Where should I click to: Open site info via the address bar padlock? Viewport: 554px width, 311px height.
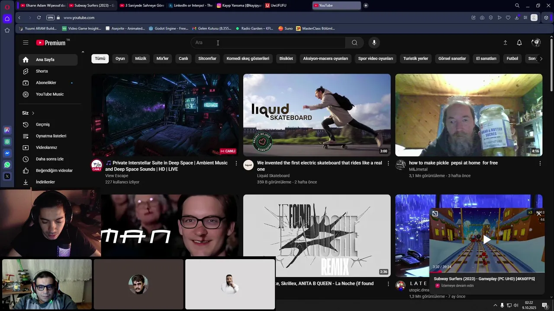58,18
